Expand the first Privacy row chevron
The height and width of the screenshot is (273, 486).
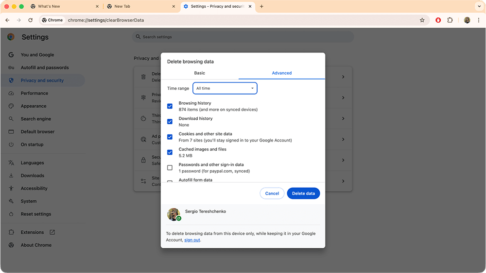click(343, 77)
